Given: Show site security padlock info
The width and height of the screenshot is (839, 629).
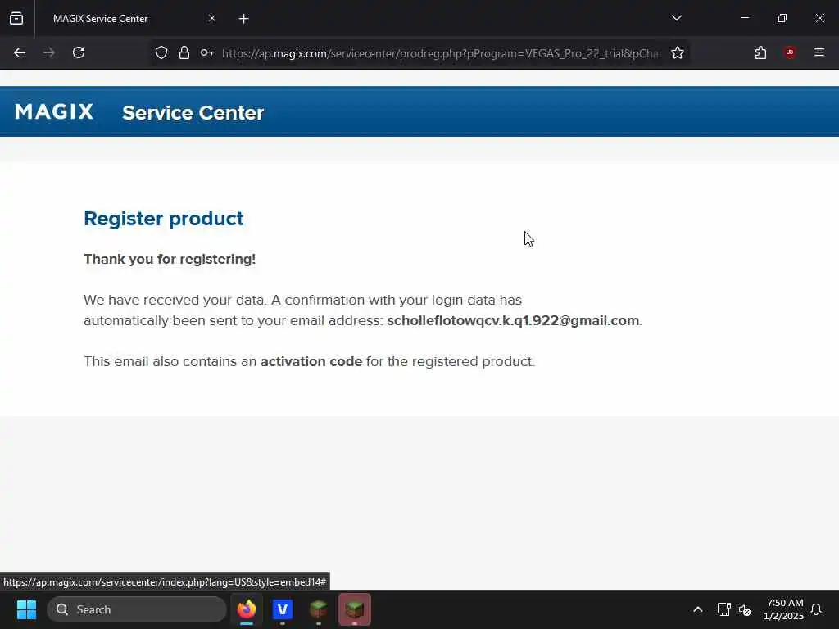Looking at the screenshot, I should [184, 52].
